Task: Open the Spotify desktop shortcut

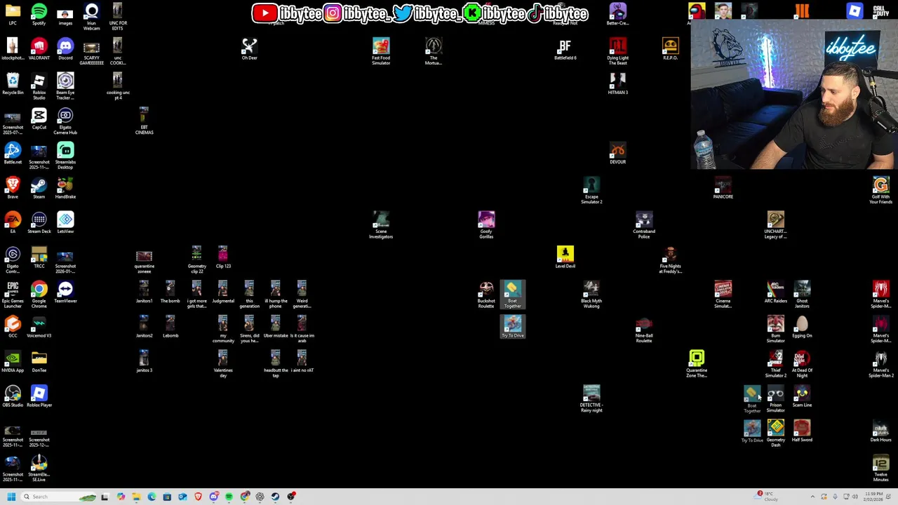Action: pyautogui.click(x=39, y=15)
